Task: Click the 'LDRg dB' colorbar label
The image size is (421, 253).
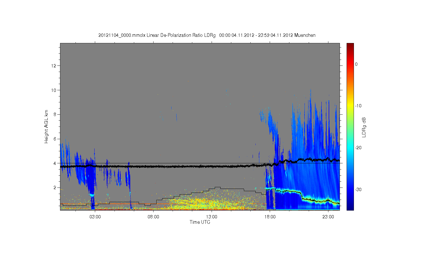Action: pyautogui.click(x=364, y=127)
